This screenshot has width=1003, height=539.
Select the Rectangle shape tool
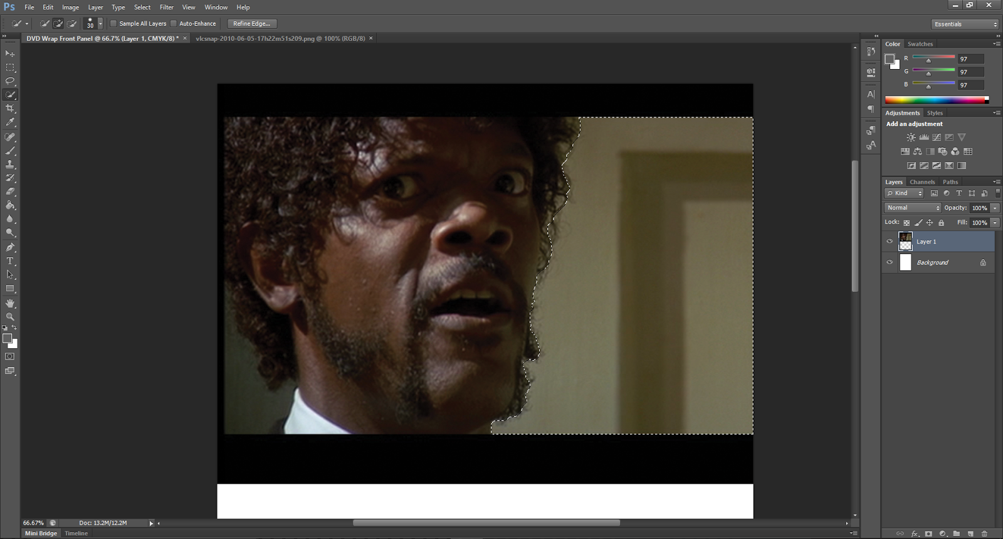click(x=10, y=289)
